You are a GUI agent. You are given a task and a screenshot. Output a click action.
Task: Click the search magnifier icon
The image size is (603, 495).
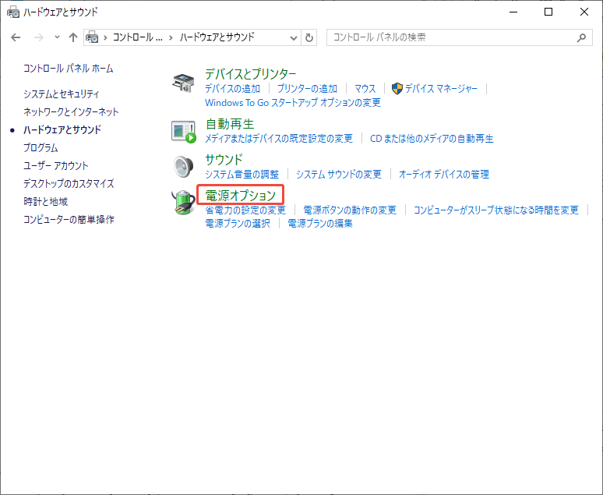(581, 37)
